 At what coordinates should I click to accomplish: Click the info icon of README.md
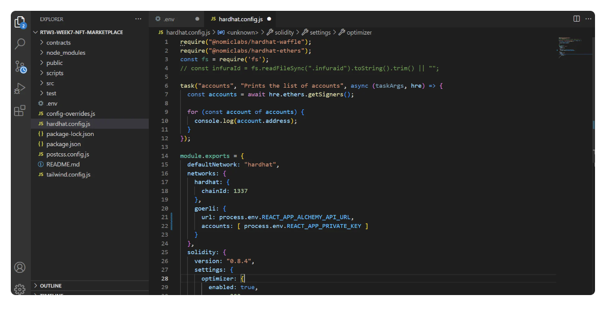(41, 164)
